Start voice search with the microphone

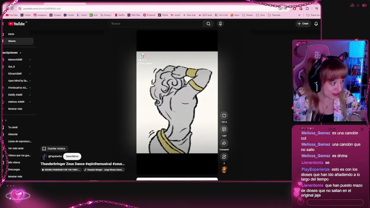click(220, 24)
